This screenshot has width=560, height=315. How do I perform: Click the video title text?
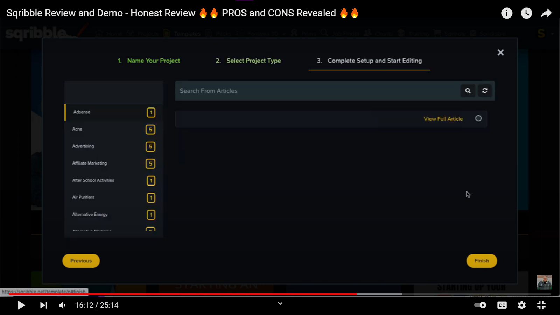coord(183,13)
